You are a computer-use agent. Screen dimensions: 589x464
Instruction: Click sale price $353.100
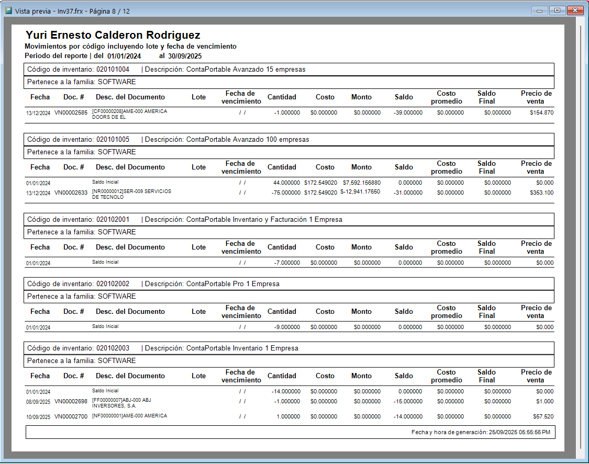[542, 193]
